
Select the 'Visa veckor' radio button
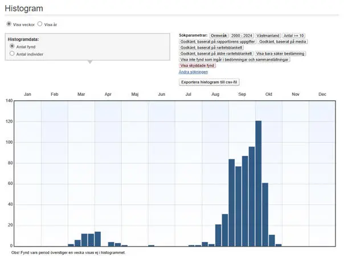pos(9,24)
